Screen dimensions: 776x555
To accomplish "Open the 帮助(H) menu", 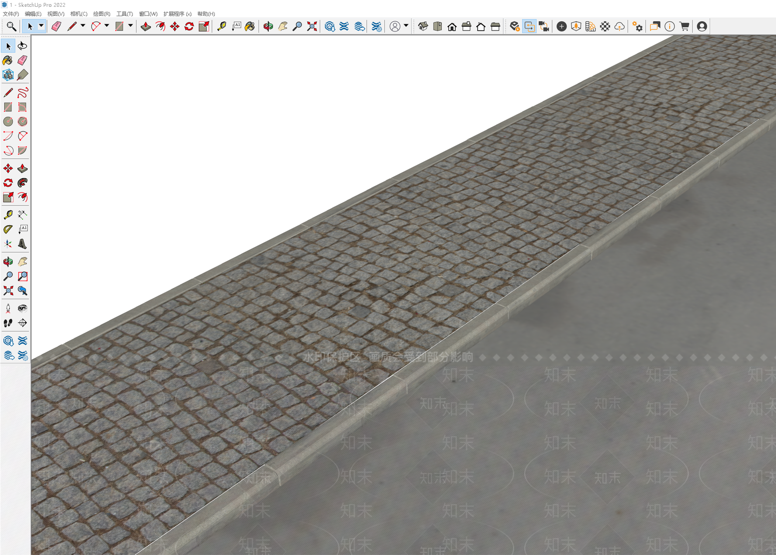I will point(206,14).
